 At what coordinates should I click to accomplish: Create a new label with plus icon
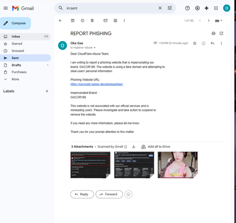point(47,91)
